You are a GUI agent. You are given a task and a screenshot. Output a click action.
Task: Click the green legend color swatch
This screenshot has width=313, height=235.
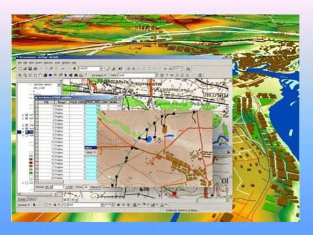[31, 173]
